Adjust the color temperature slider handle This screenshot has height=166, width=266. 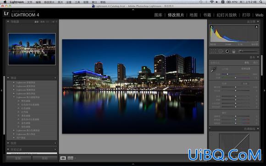coord(227,74)
